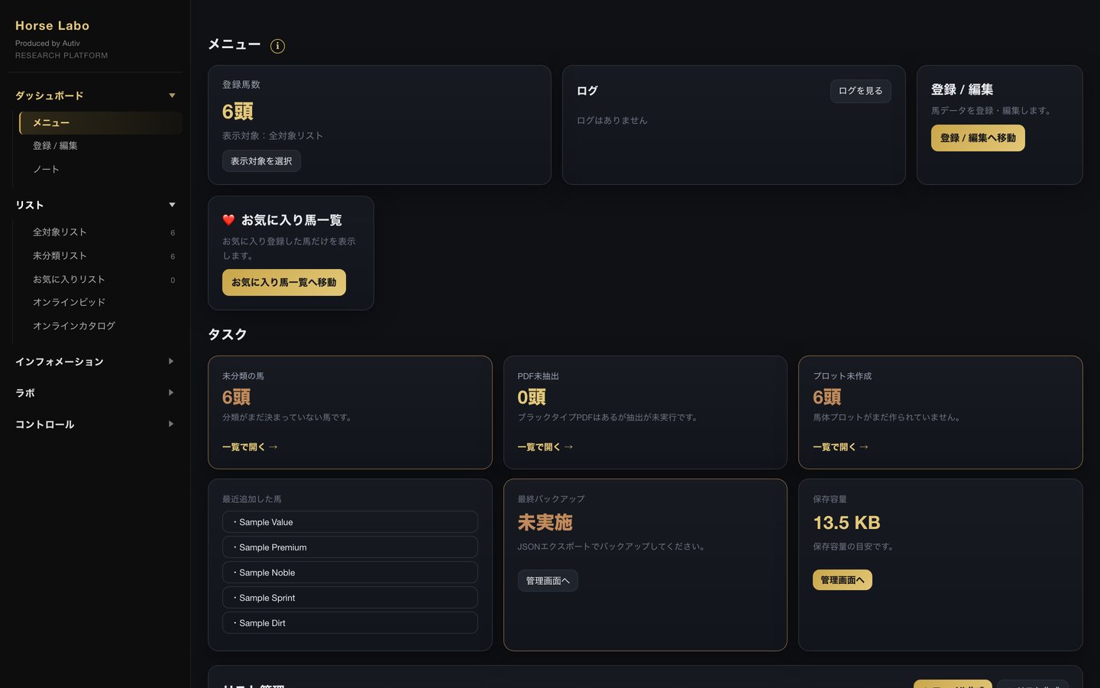Screen dimensions: 1100x688
Task: Select Sample Premium in recently added horses
Action: 350,547
